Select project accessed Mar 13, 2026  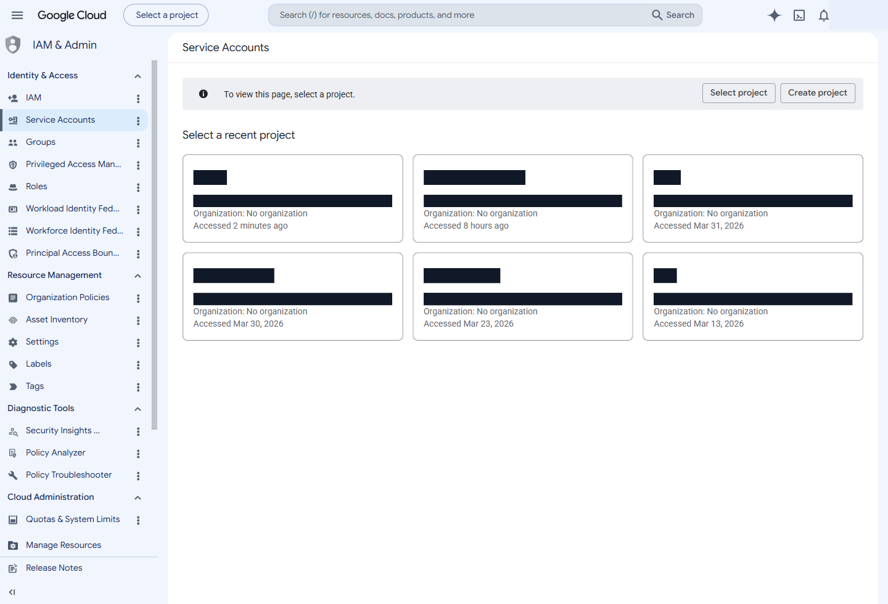pos(753,296)
